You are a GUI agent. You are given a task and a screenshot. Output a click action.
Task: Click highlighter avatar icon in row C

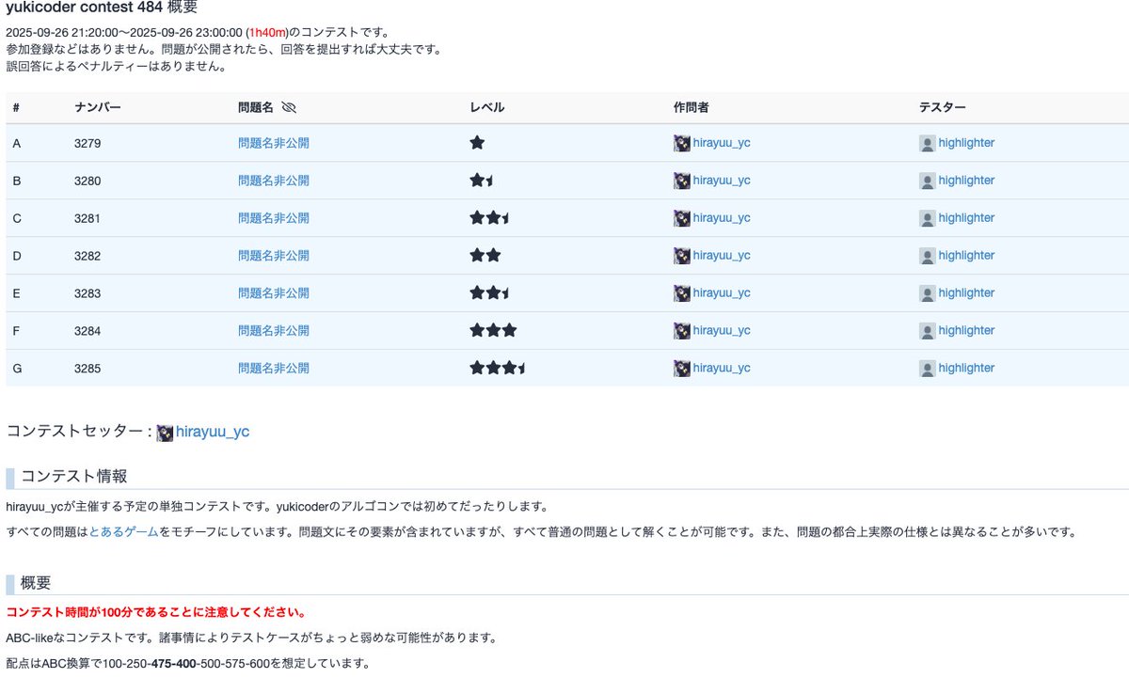(x=928, y=218)
